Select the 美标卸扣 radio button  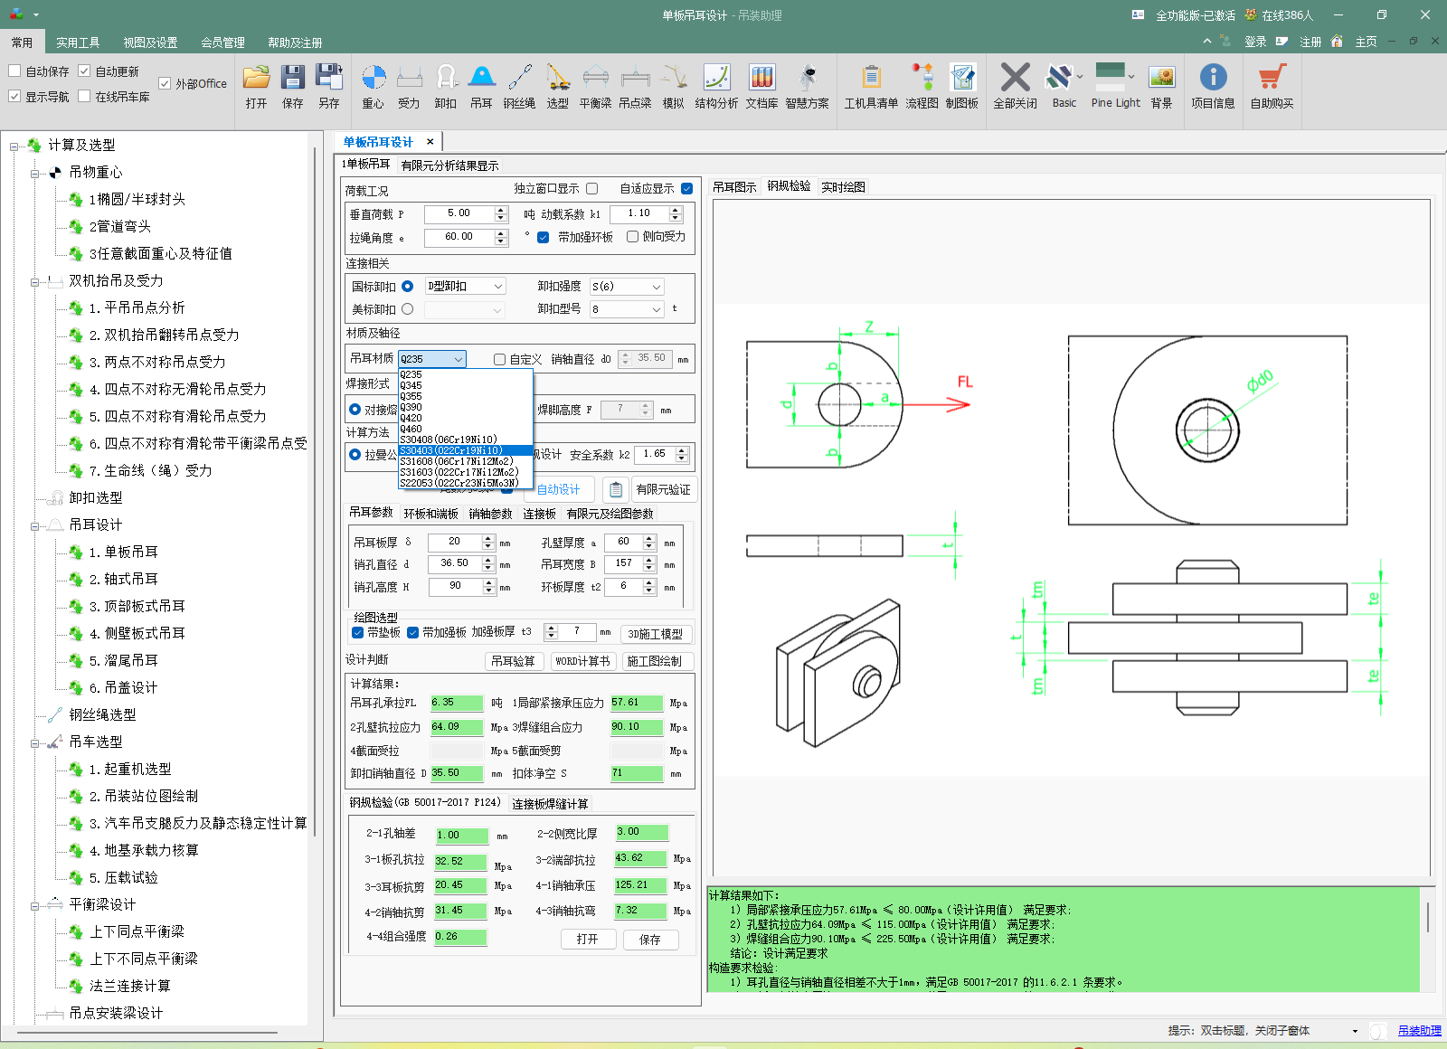[408, 309]
